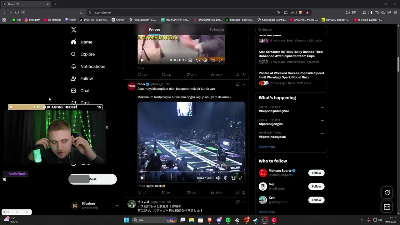The image size is (400, 225).
Task: Share the post with 903K views
Action: (x=243, y=75)
